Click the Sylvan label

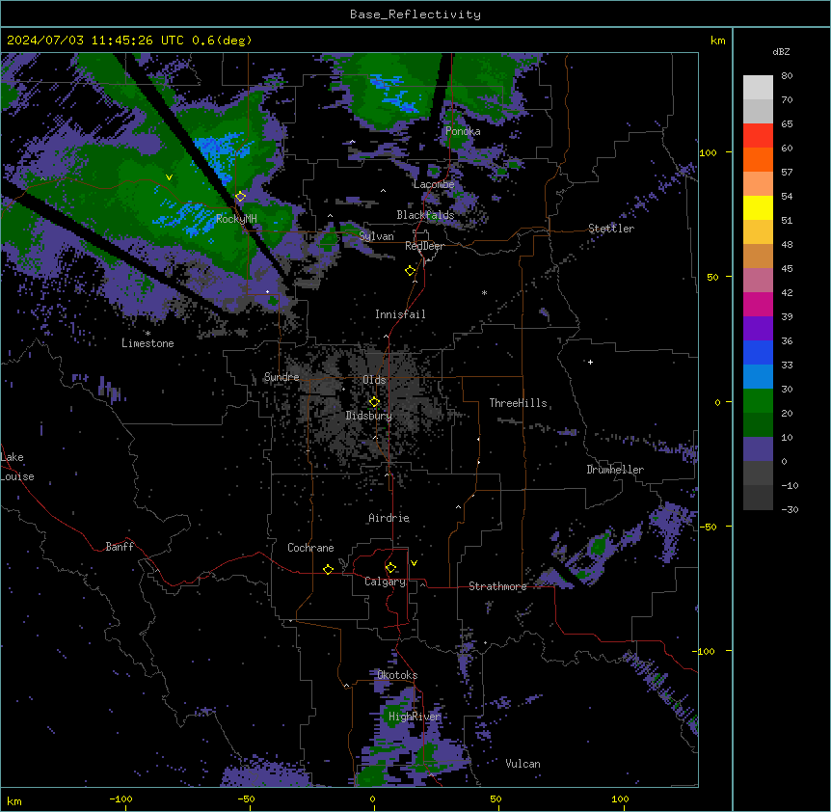point(376,236)
